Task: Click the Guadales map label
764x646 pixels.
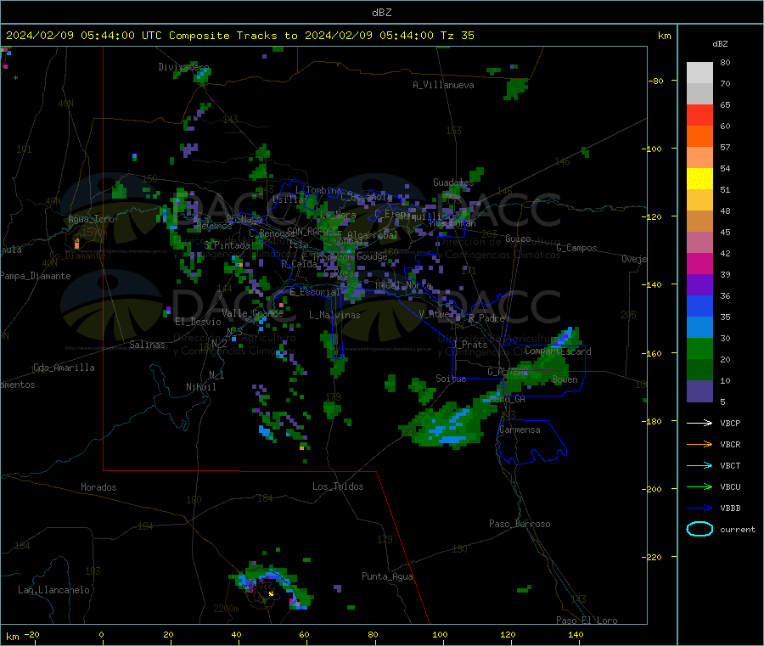Action: pyautogui.click(x=453, y=183)
